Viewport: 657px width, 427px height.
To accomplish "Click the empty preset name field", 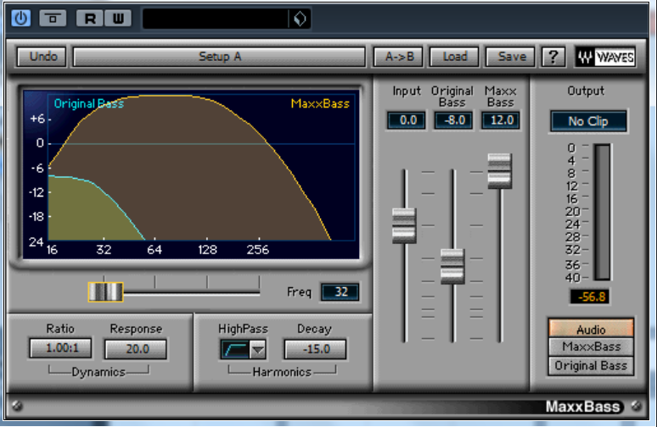I will point(216,19).
